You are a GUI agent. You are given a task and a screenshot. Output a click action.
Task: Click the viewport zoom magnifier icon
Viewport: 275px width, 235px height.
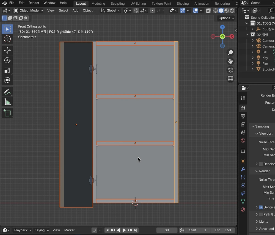click(230, 52)
